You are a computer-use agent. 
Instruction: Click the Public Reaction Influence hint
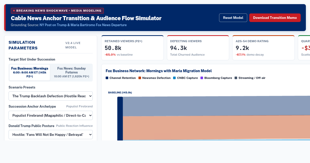tap(74, 126)
